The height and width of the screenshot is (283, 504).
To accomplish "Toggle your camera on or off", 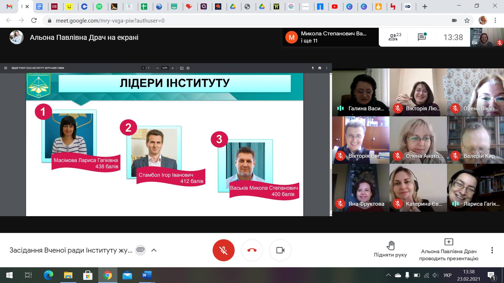I will coord(280,250).
